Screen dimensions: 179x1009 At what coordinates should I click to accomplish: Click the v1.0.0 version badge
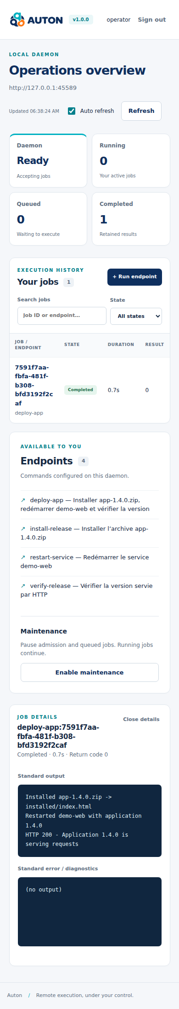[81, 19]
